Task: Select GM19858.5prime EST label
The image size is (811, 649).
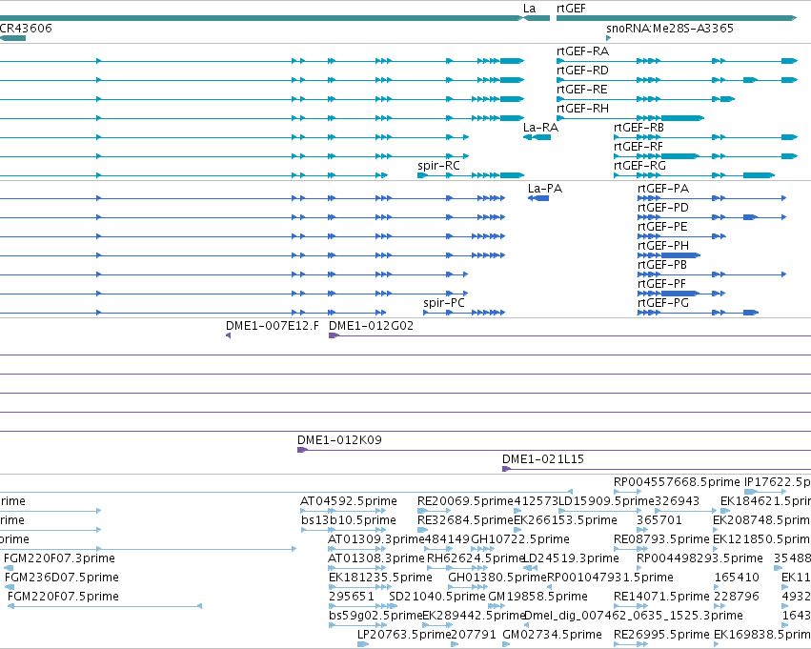Action: point(538,597)
